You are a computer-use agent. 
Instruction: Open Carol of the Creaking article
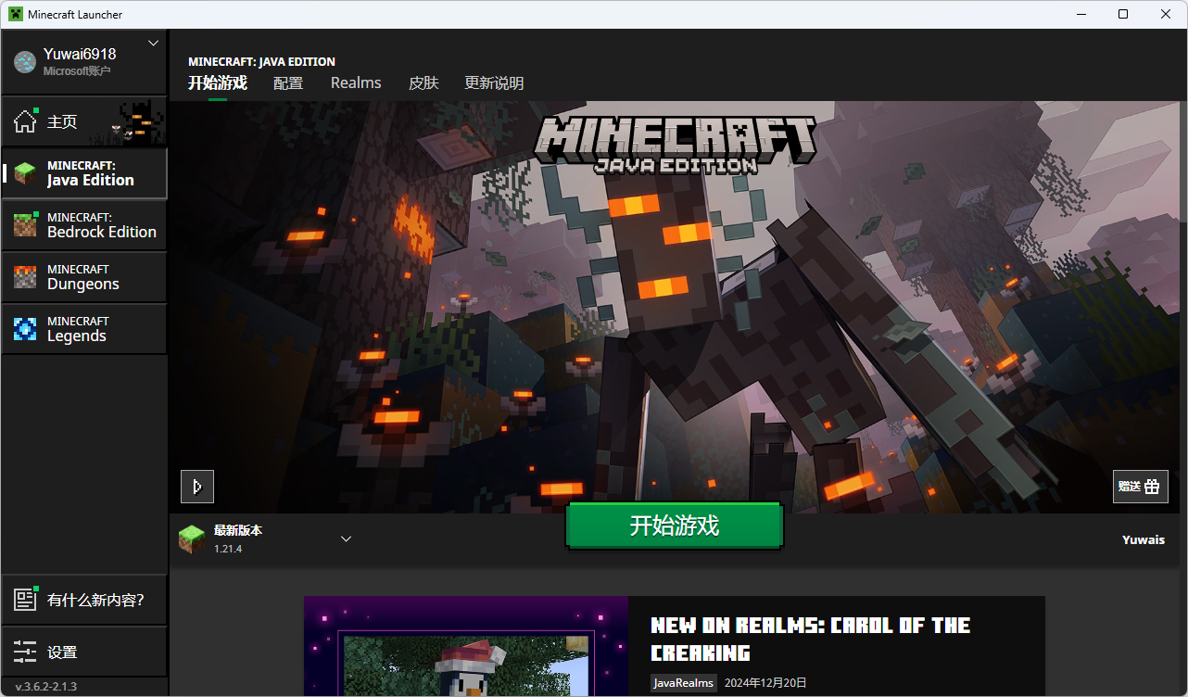[x=810, y=639]
